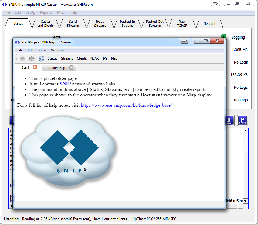The height and width of the screenshot is (225, 258).
Task: Close the Start tab via red X
Action: click(x=35, y=67)
